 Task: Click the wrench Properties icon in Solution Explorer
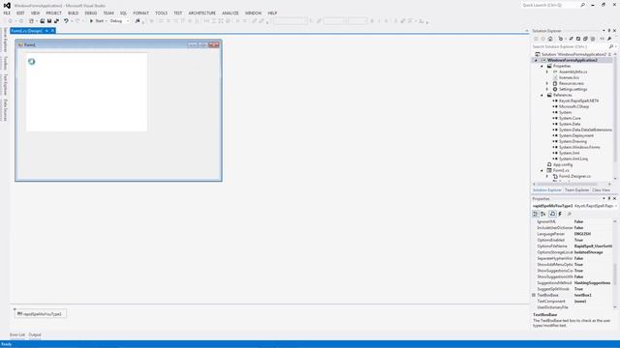click(x=609, y=39)
